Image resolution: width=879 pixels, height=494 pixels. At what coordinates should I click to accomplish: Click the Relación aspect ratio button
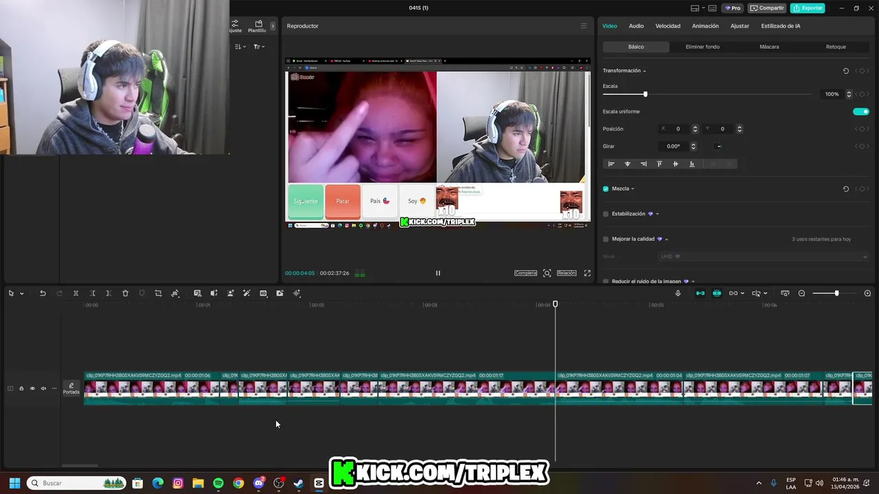(x=567, y=273)
